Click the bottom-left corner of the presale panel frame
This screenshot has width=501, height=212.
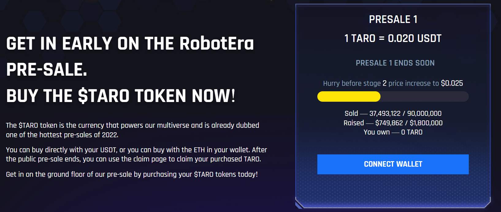[x=299, y=204]
